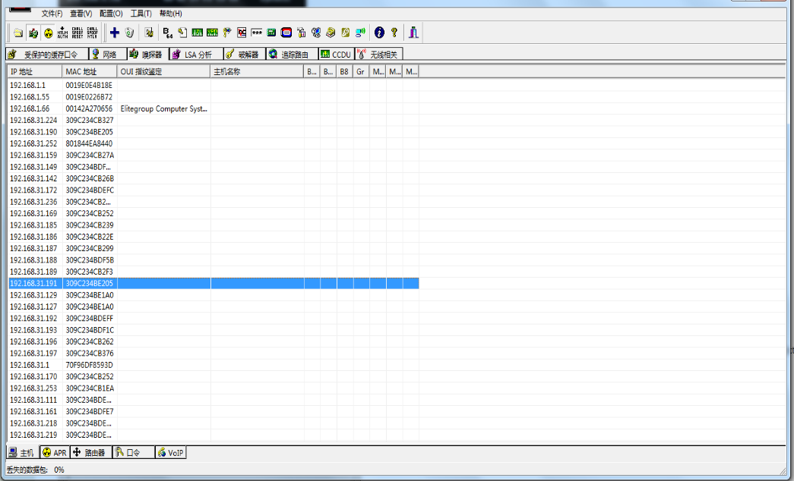Click the open file folder icon

[x=18, y=33]
